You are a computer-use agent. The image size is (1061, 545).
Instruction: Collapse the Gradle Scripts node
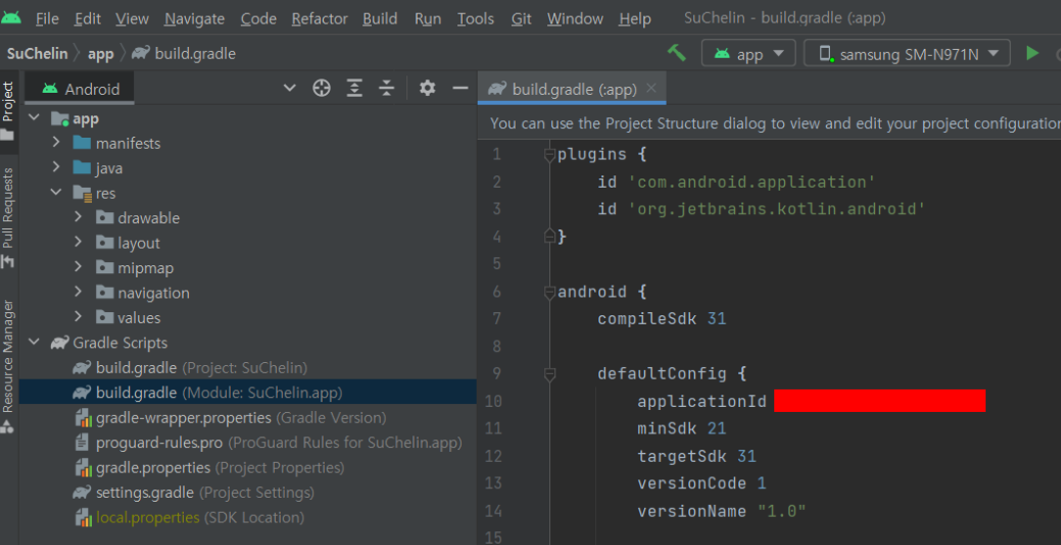click(34, 342)
